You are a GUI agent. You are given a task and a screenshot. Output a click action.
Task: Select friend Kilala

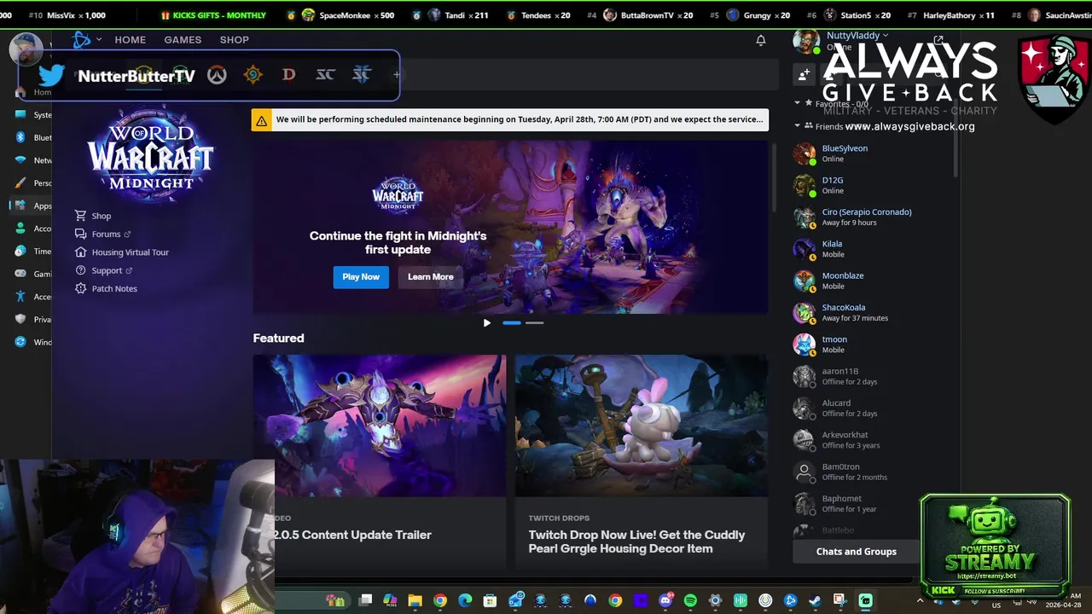pyautogui.click(x=870, y=249)
